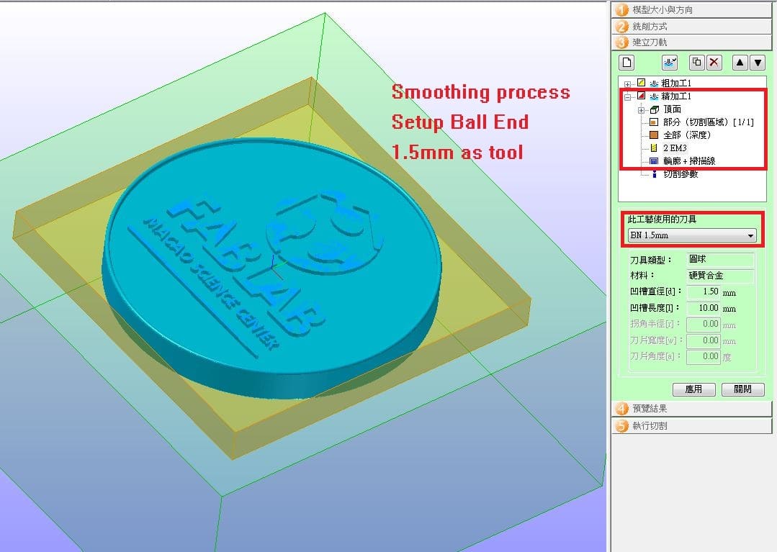Open step 4 預覽結果 tab
The image size is (777, 552).
pos(692,409)
